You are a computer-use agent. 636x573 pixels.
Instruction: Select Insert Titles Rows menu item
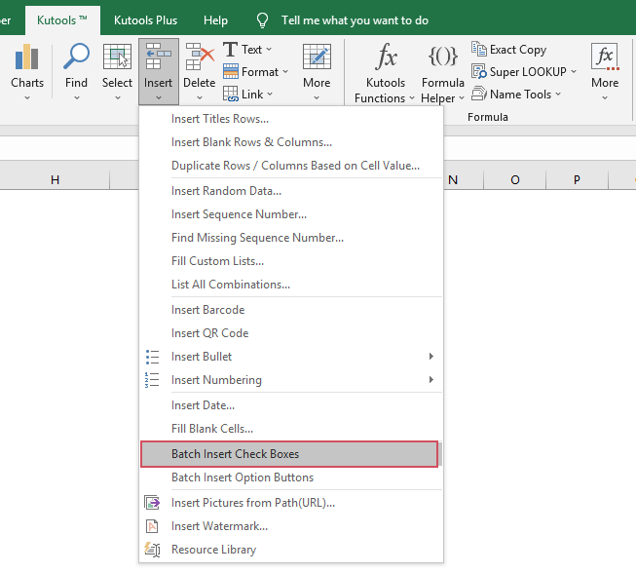pyautogui.click(x=291, y=119)
